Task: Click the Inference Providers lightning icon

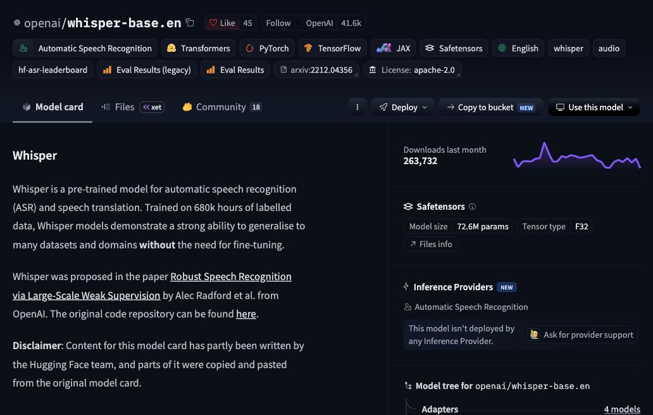Action: tap(406, 286)
